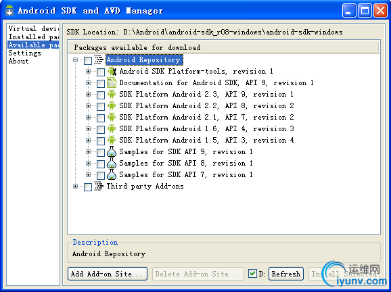Viewport: 391px width, 292px height.
Task: Click Android robot icon for SDK Platform 1.6
Action: (112, 128)
